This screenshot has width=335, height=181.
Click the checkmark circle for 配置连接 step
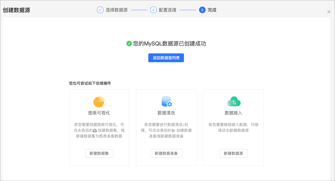tap(154, 10)
